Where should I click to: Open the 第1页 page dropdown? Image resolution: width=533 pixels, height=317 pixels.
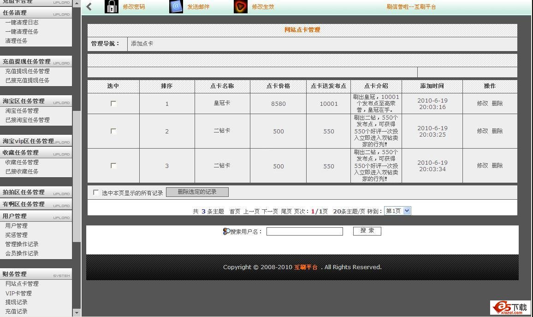coord(397,211)
